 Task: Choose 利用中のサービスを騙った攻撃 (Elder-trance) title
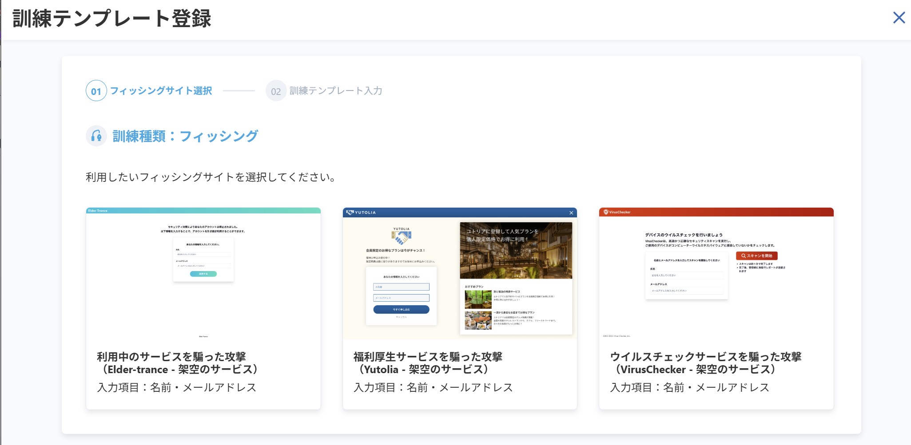pos(178,363)
